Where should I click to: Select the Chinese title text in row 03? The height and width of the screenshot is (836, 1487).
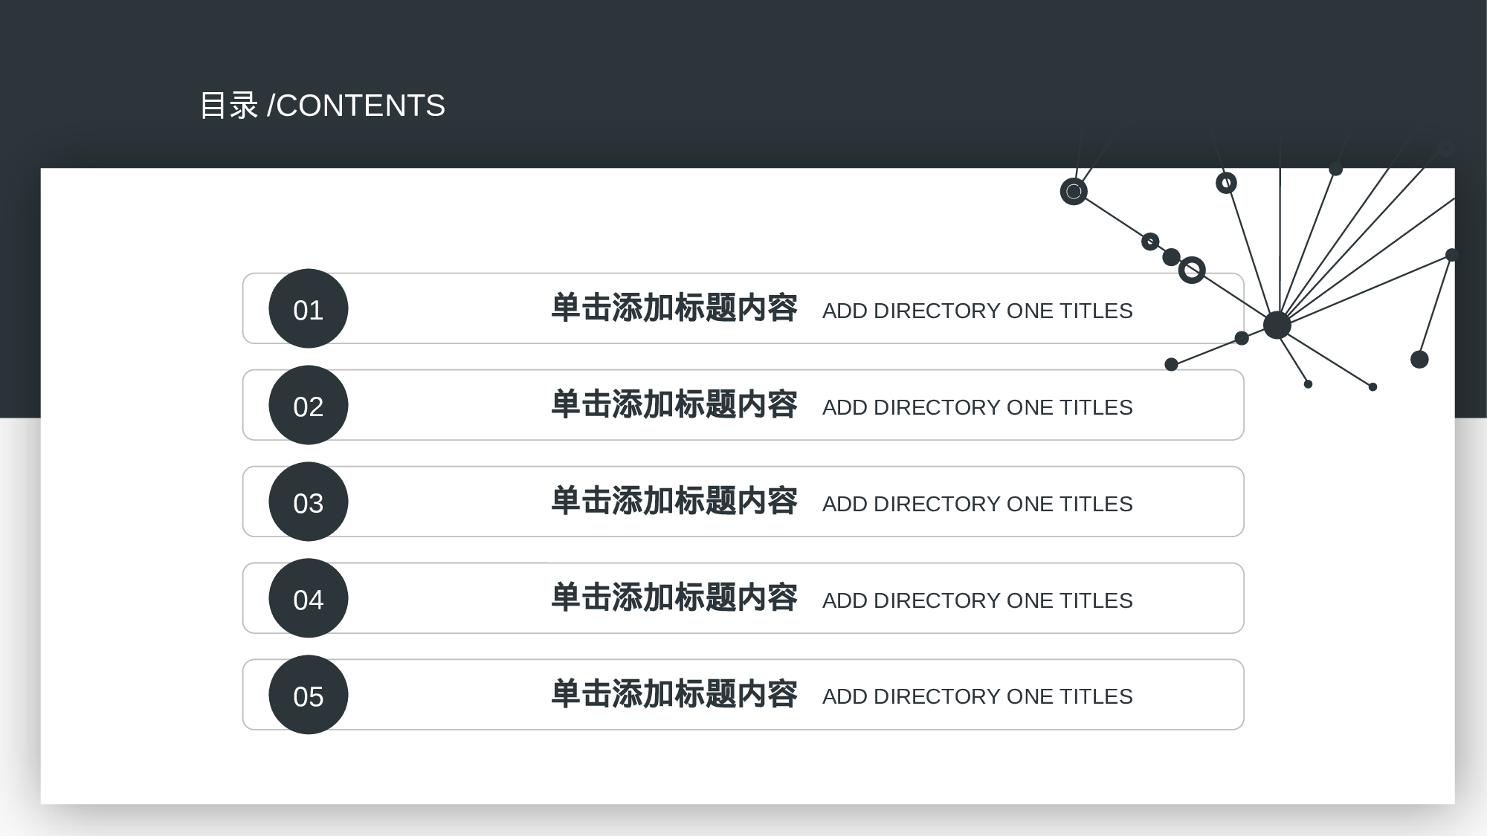(674, 502)
